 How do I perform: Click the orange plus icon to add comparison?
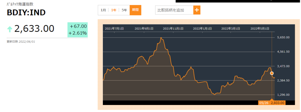pos(197,10)
